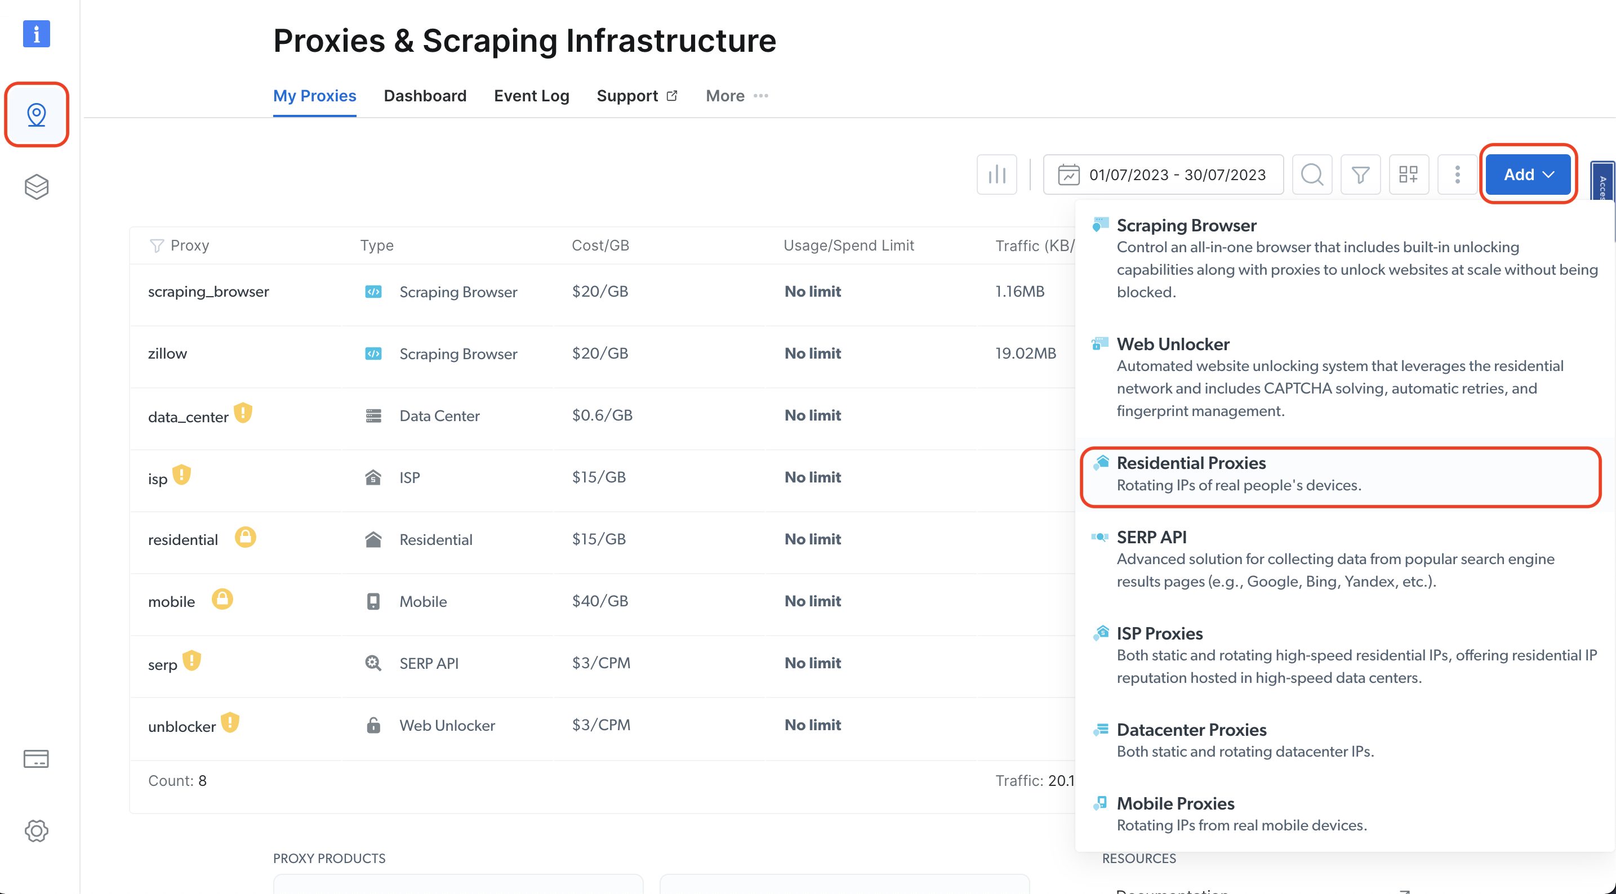Open the billing credit card icon
1616x894 pixels.
tap(37, 758)
